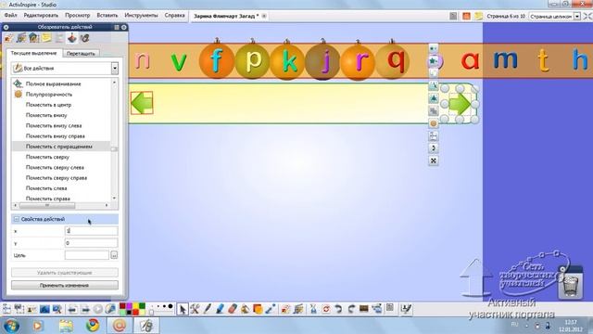Switch to the 'Перетащить' tab
The width and height of the screenshot is (593, 334).
pyautogui.click(x=81, y=54)
